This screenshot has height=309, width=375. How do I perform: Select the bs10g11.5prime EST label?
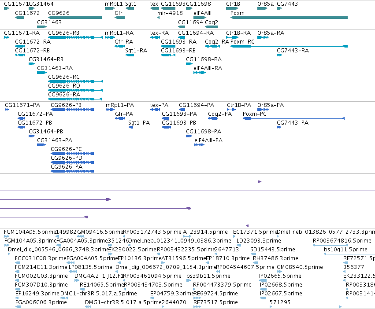tap(345, 249)
